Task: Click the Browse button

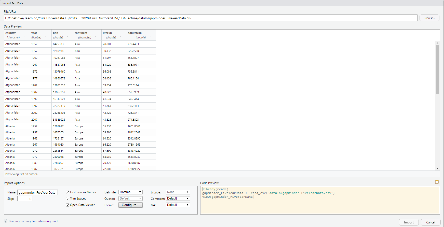Action: click(429, 18)
